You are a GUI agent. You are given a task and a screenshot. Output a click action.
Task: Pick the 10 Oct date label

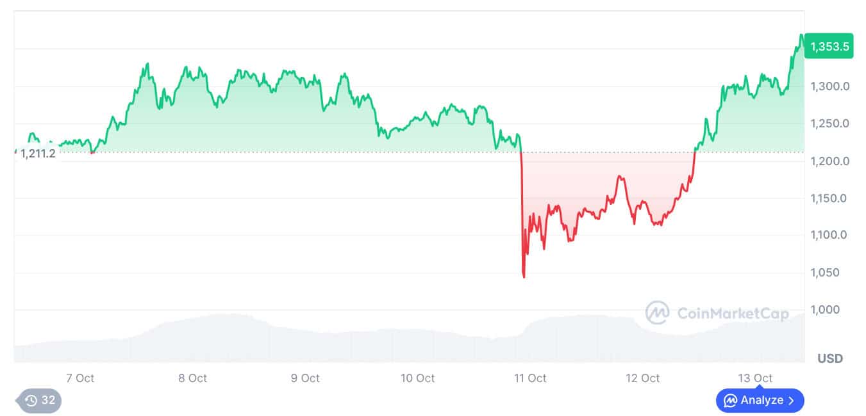coord(418,378)
